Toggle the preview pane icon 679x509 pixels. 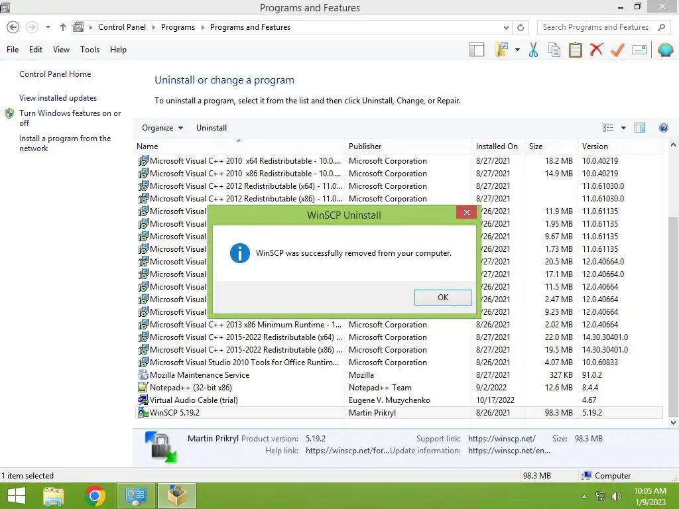click(640, 128)
